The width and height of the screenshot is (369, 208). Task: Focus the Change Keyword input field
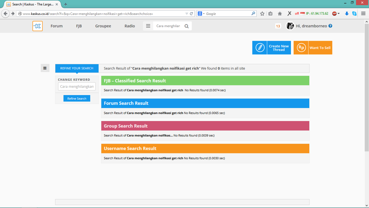tap(77, 86)
